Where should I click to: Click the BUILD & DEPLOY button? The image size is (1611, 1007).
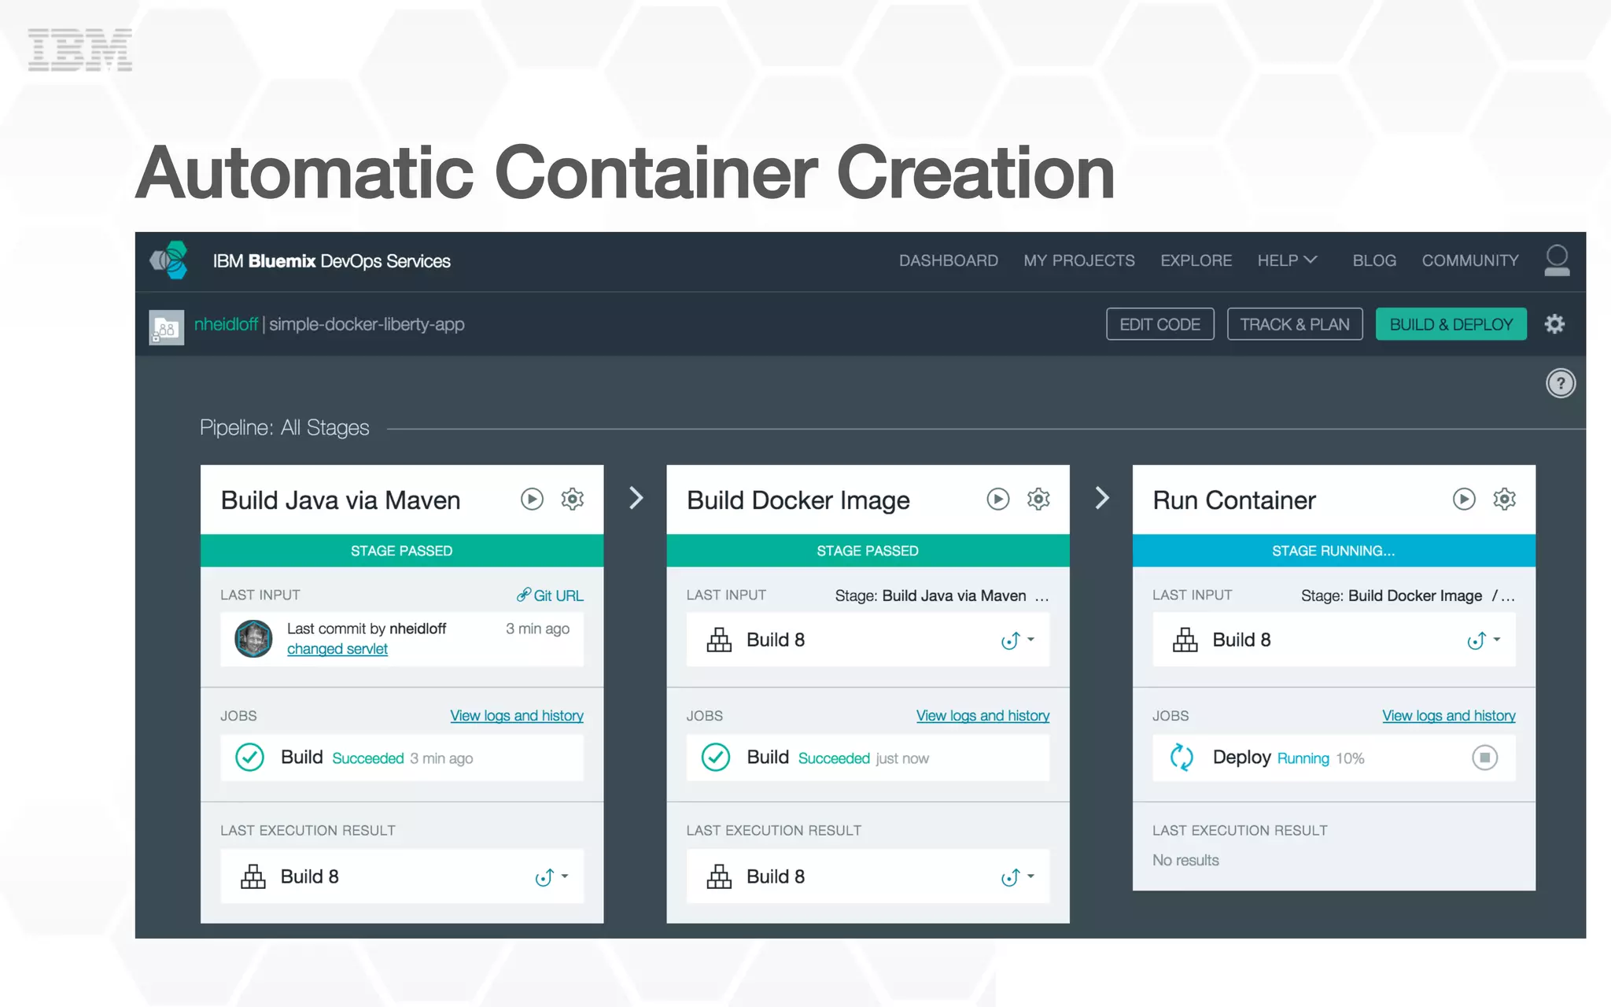click(1451, 324)
